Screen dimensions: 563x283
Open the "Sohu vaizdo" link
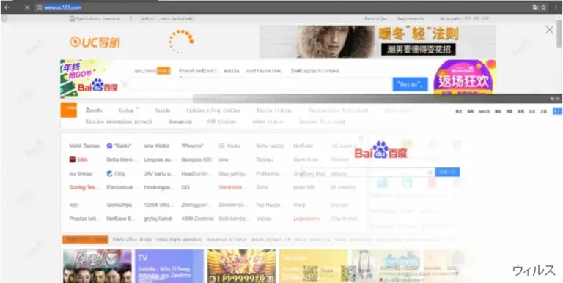270,146
